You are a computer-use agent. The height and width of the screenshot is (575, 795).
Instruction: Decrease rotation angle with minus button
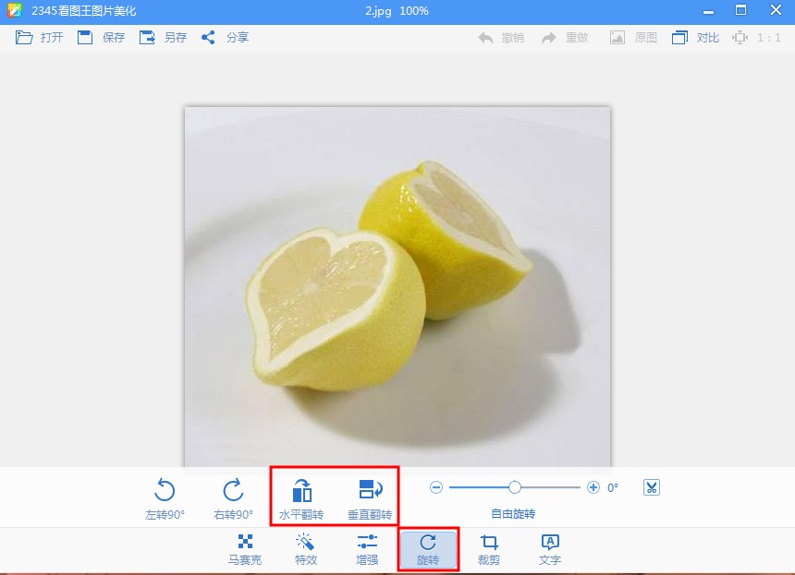(436, 487)
